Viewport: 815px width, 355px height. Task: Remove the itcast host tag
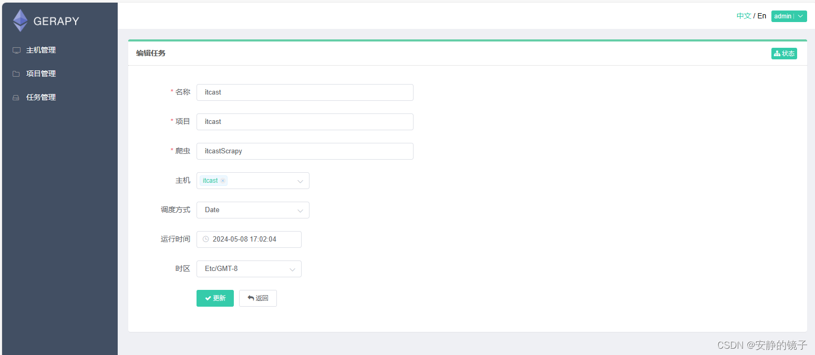pyautogui.click(x=223, y=181)
